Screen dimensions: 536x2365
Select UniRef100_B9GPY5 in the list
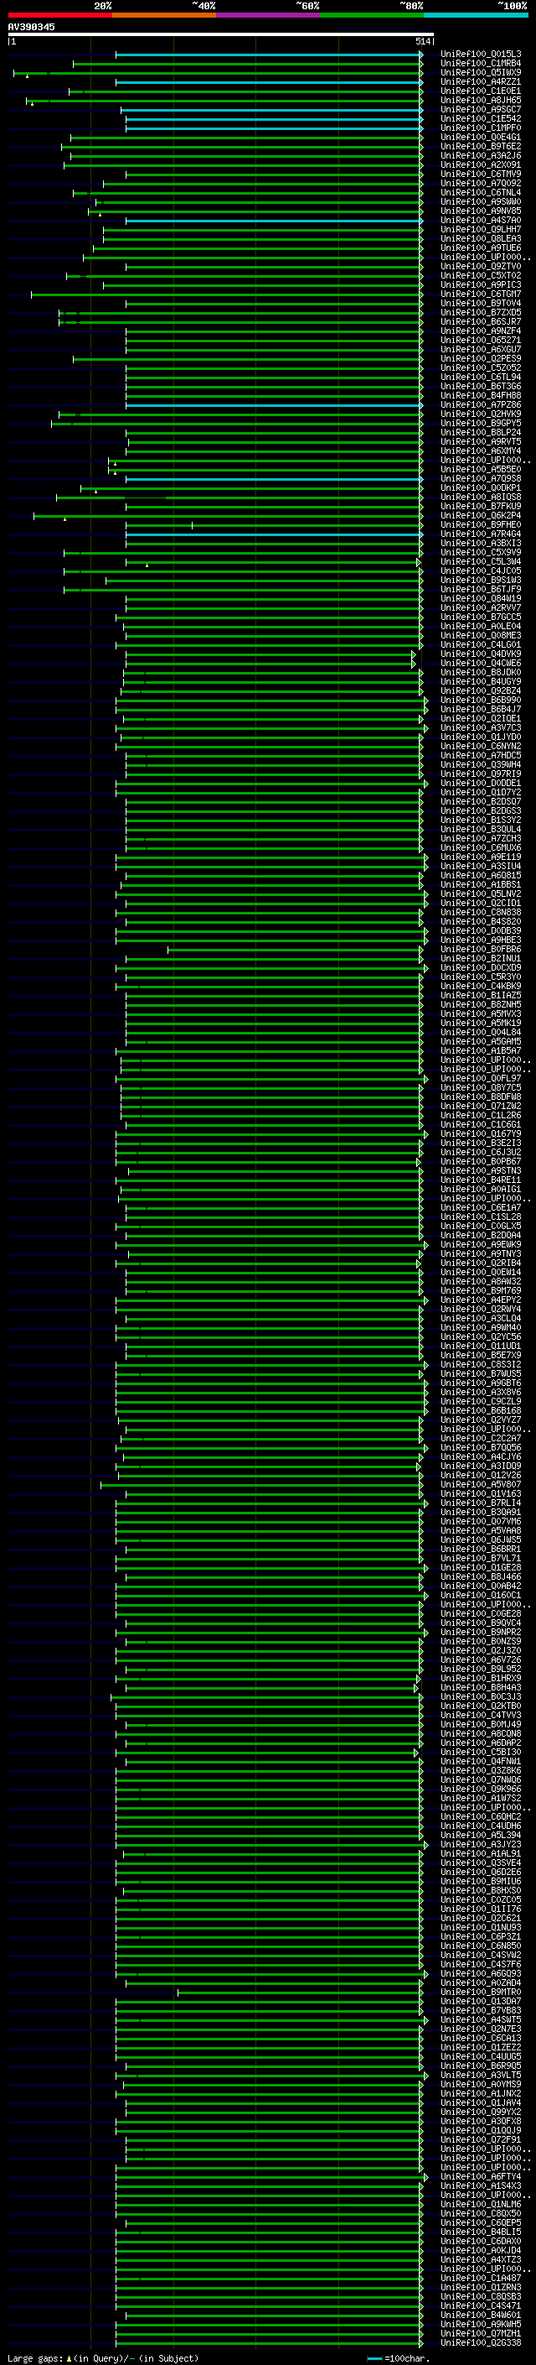pyautogui.click(x=481, y=423)
